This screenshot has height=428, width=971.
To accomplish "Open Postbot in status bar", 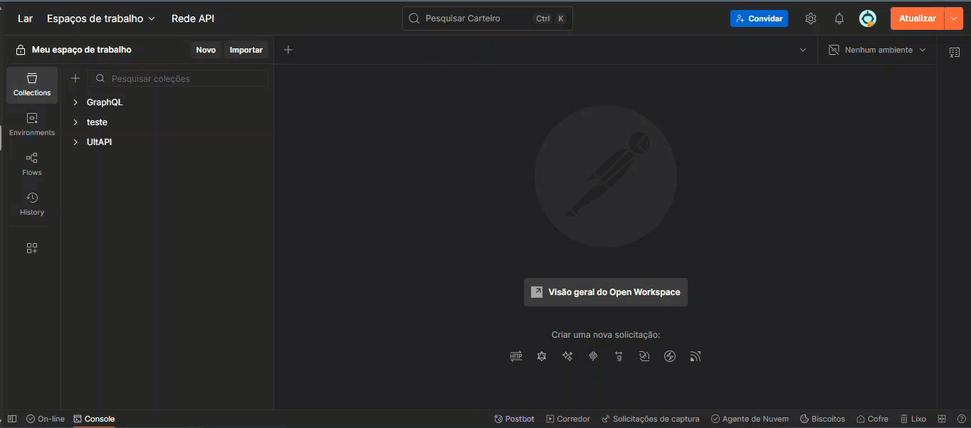I will [514, 419].
